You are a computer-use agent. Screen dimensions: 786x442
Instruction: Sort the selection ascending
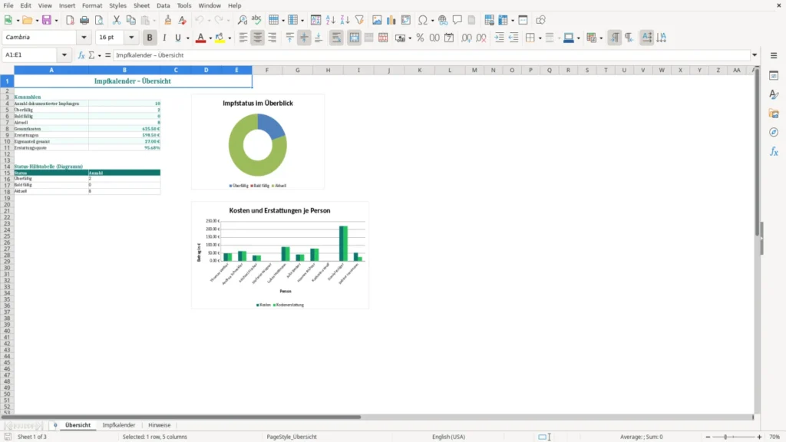[330, 20]
